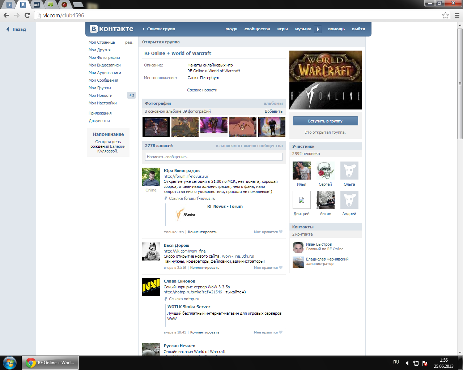Screen dimensions: 463x370
Task: Open member Сергей's skull avatar
Action: (326, 171)
